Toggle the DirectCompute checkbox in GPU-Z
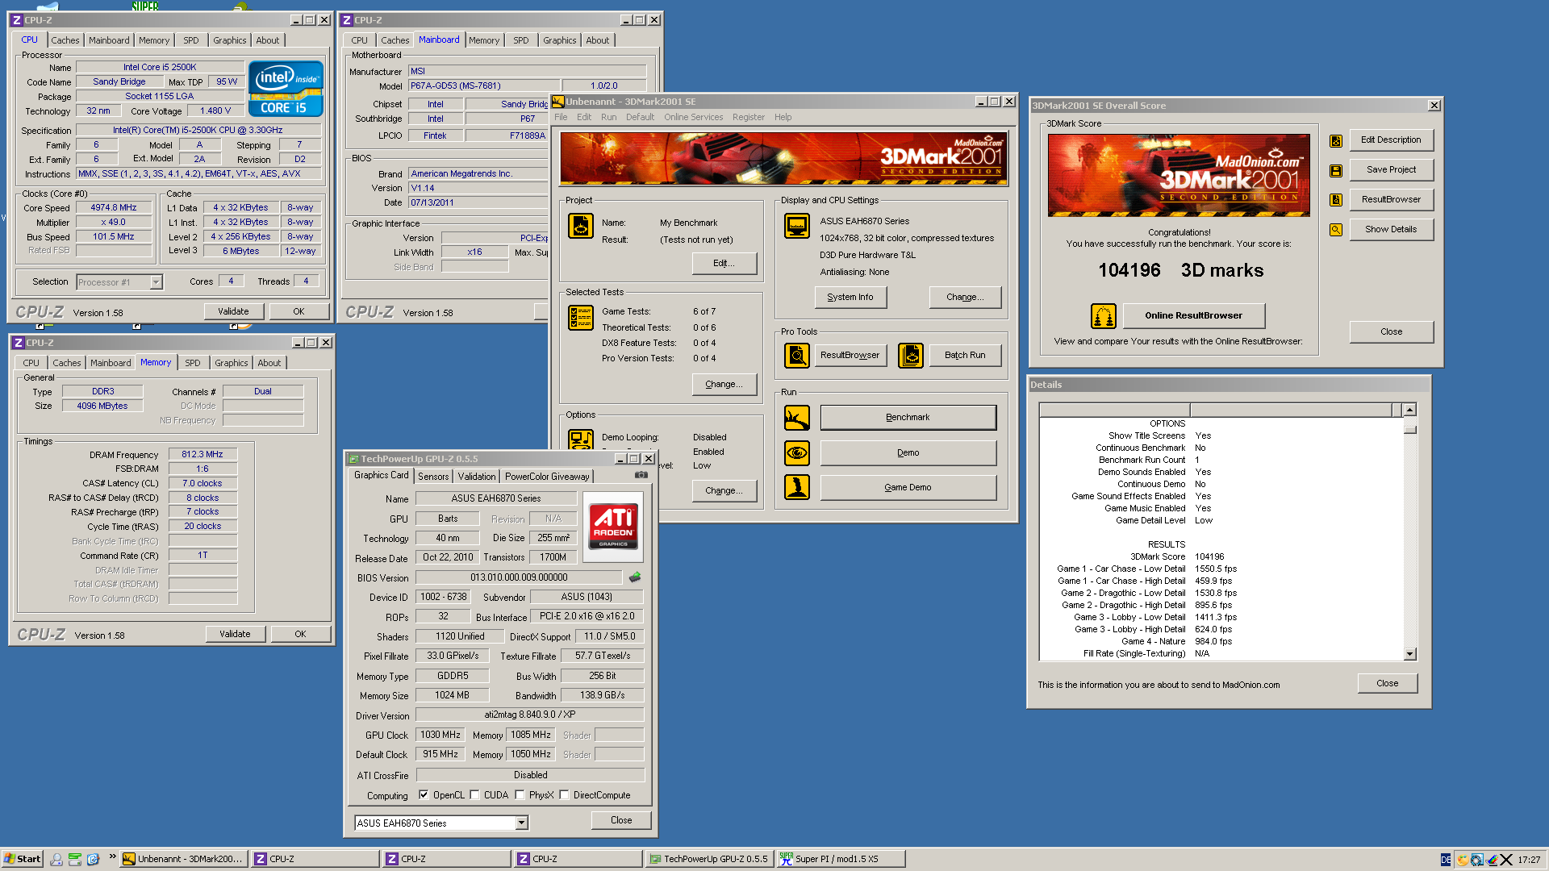The image size is (1549, 871). tap(564, 795)
